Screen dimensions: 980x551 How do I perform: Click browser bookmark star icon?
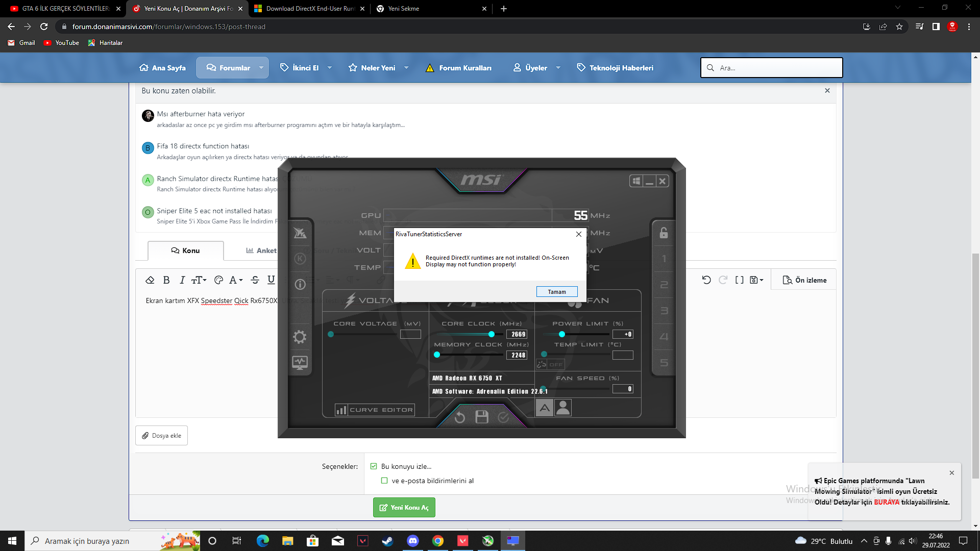tap(899, 27)
